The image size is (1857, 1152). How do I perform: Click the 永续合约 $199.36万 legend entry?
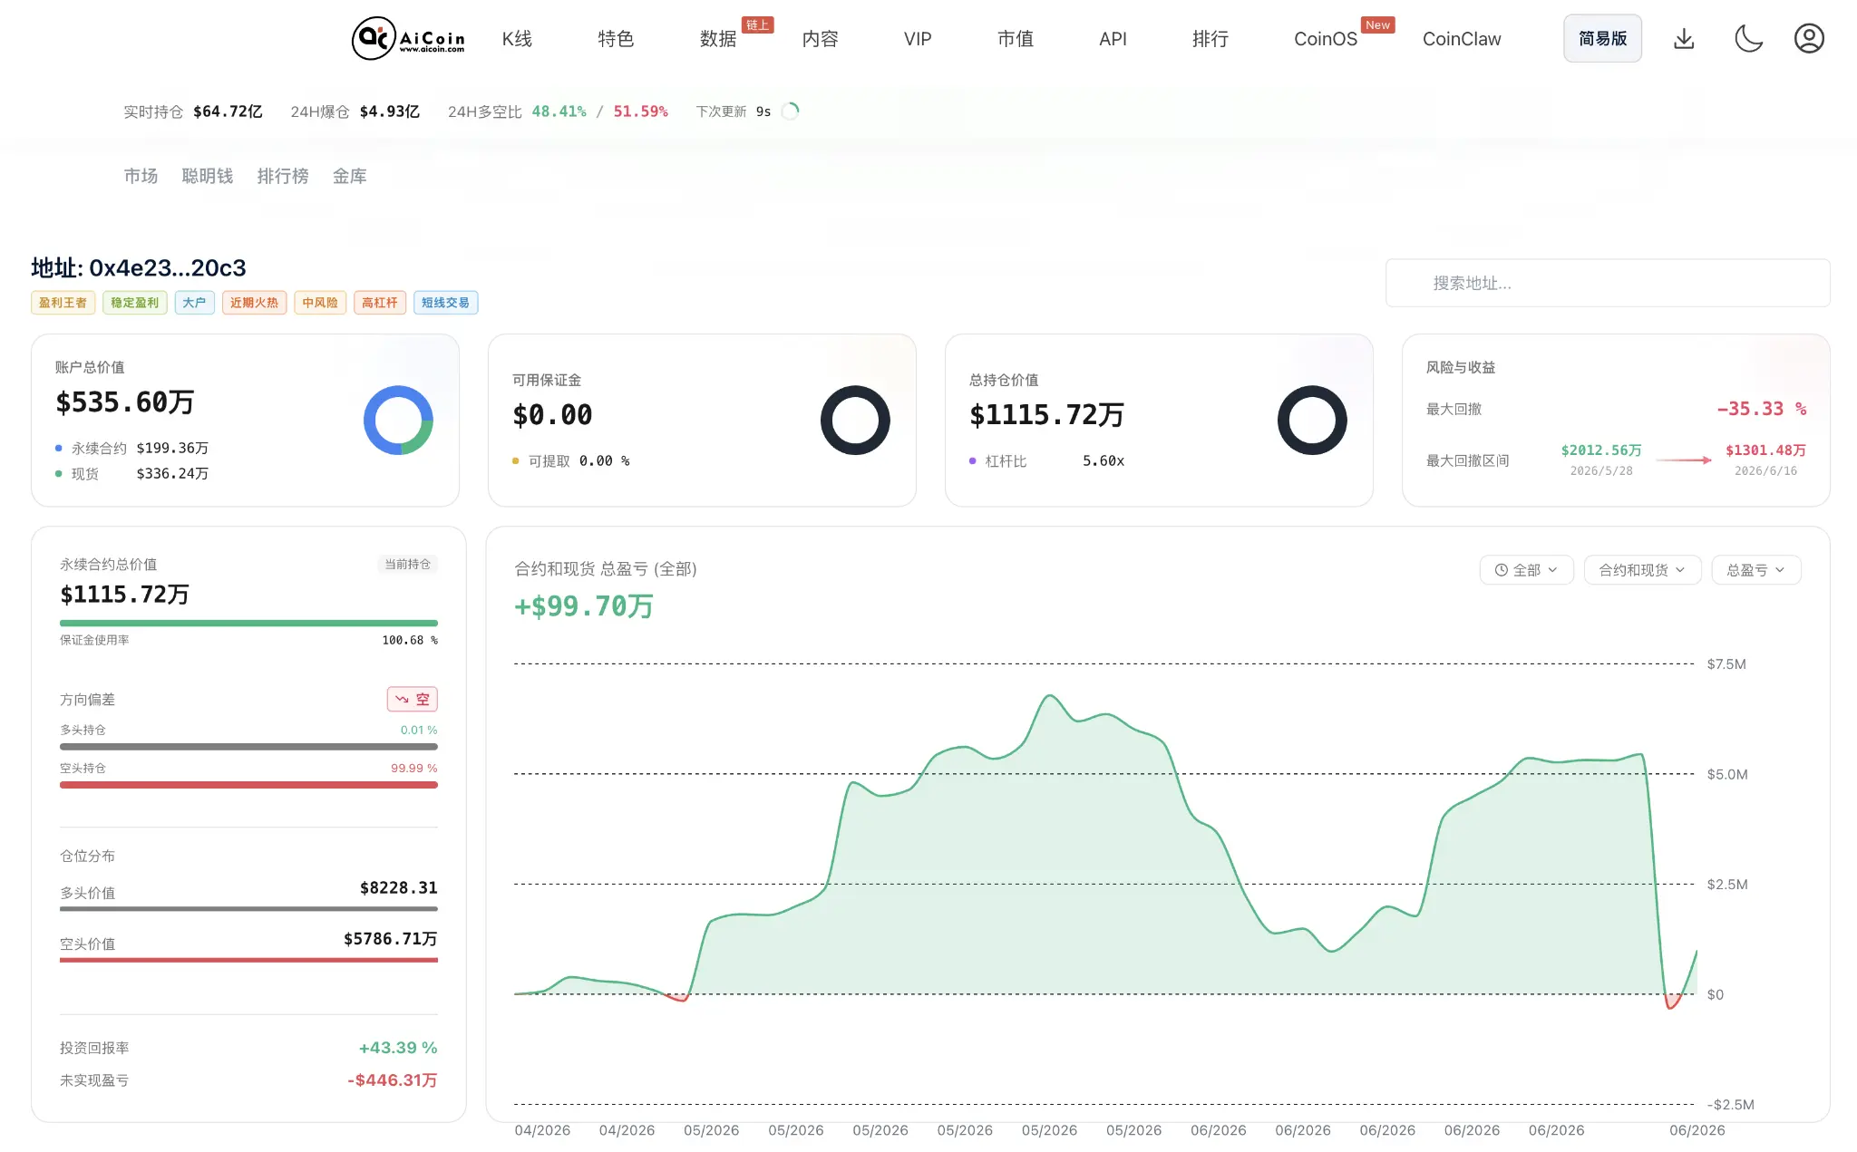coord(132,448)
